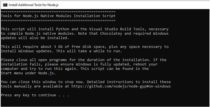Viewport: 210px width, 107px height.
Task: Click the empty console area below the prompt
Action: click(x=105, y=102)
